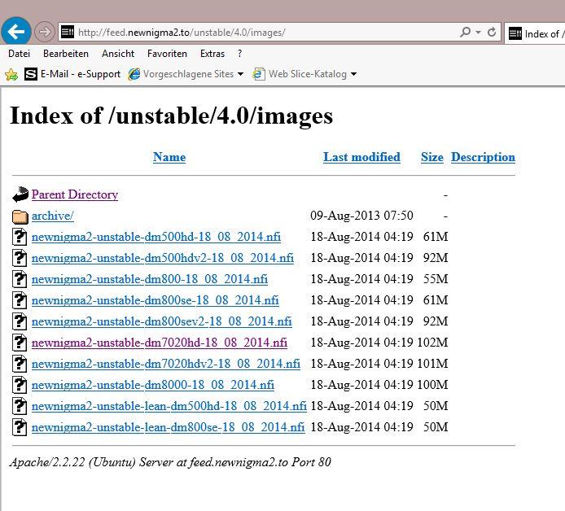The image size is (565, 511).
Task: Download newnigma2-unstable-dm7020hdv2-18_08_2014.nfi
Action: pyautogui.click(x=166, y=364)
